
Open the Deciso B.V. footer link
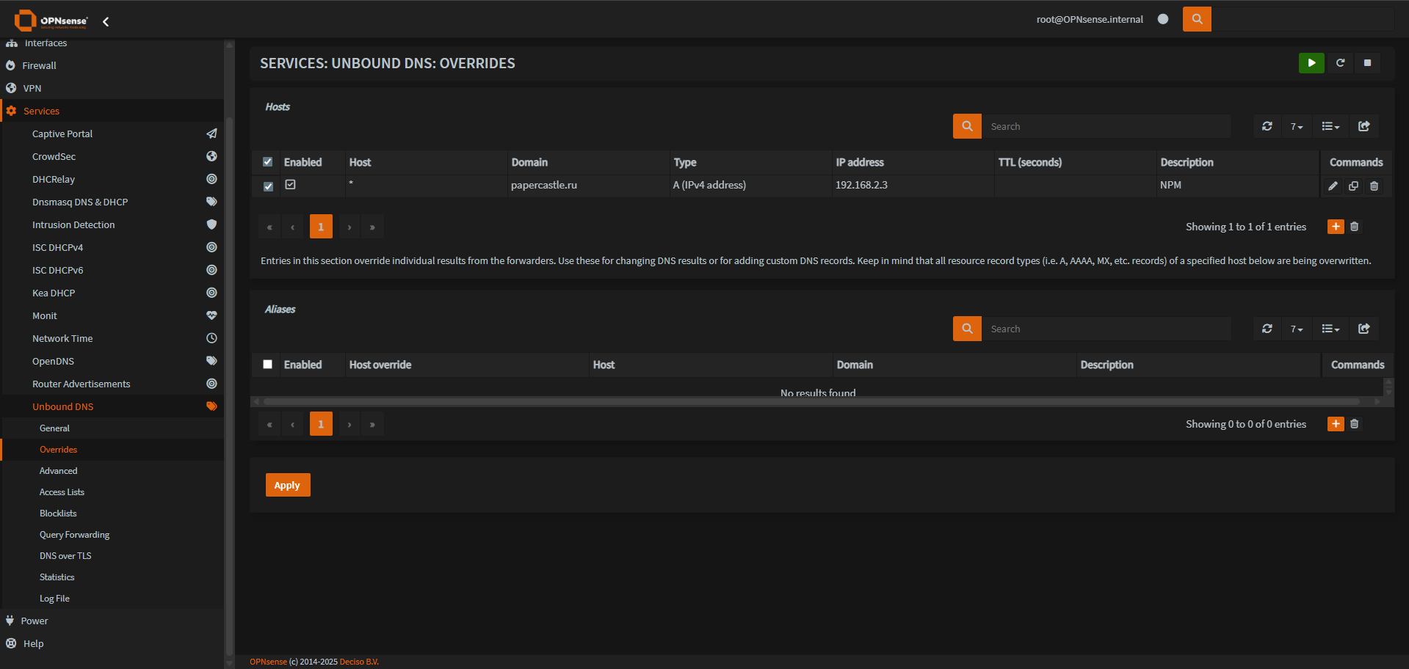click(359, 662)
